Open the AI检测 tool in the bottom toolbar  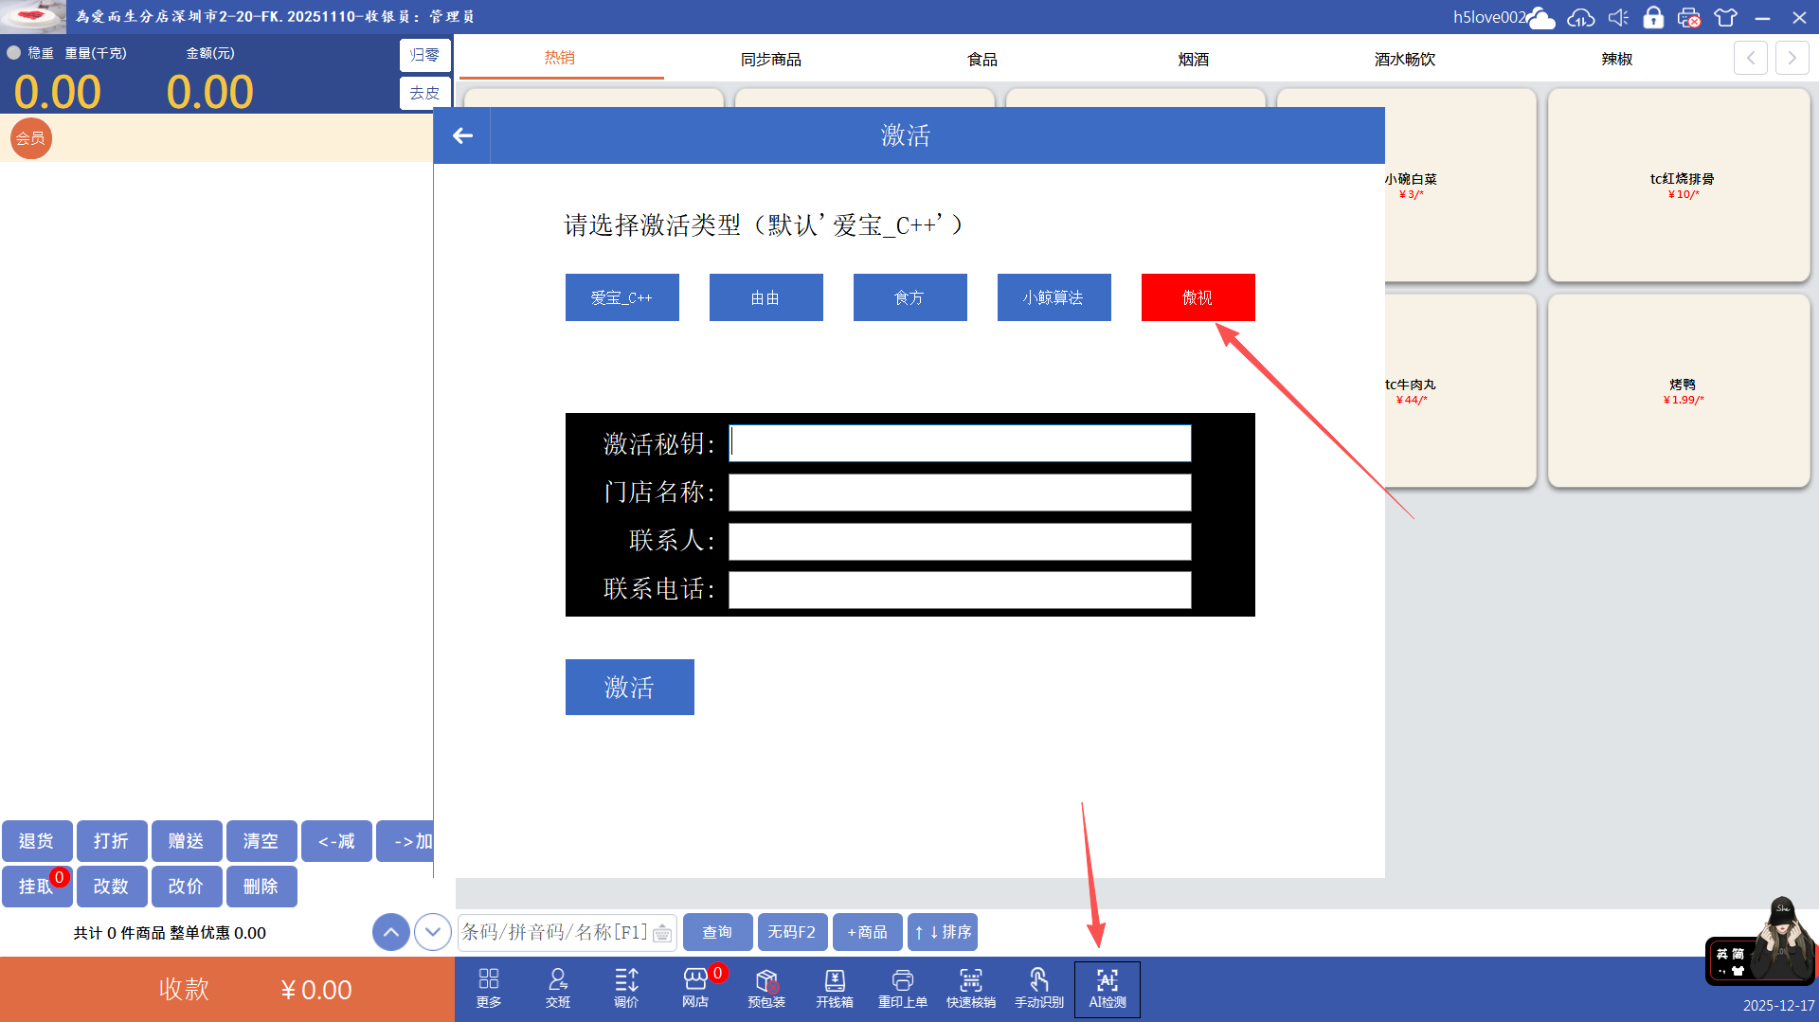[x=1107, y=989]
